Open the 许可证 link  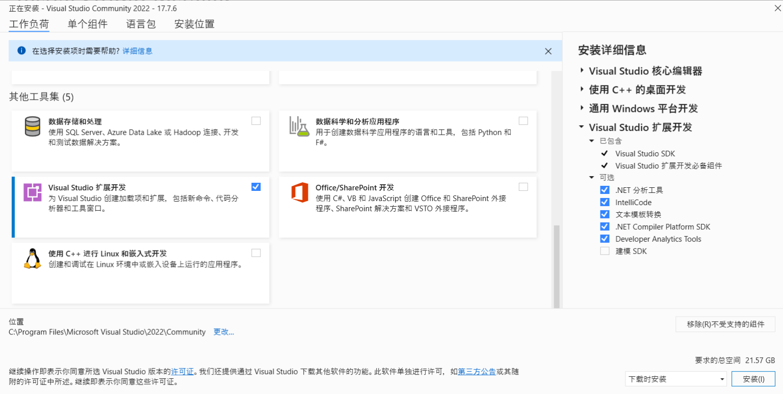pyautogui.click(x=182, y=372)
